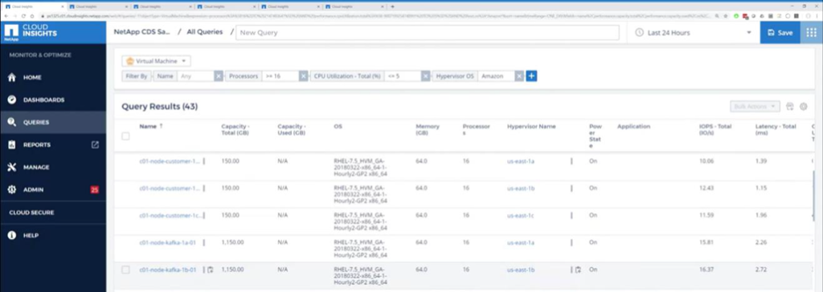This screenshot has width=823, height=292.
Task: Edit the Hypervisor OS Amazon filter value
Action: tap(496, 76)
